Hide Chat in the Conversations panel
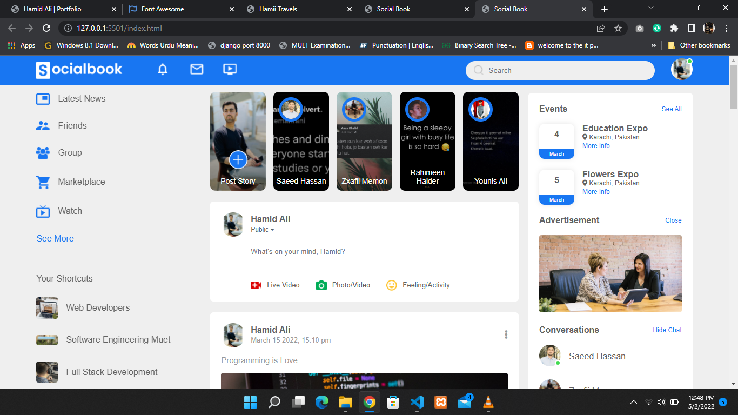This screenshot has height=415, width=738. 667,330
